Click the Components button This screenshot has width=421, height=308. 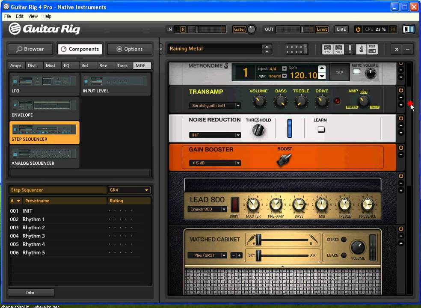80,49
